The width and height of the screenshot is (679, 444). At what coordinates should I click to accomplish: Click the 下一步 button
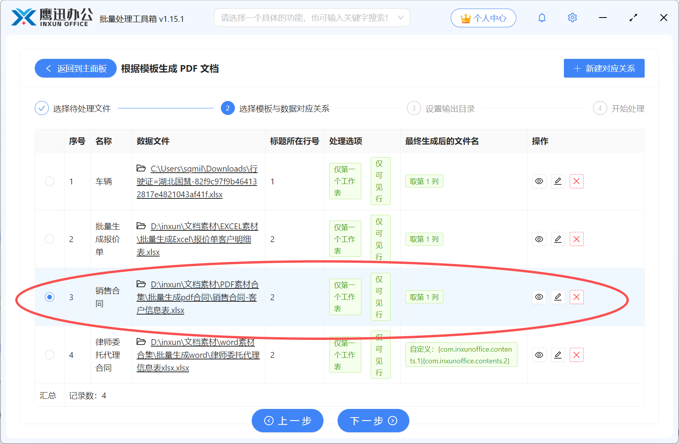point(373,421)
